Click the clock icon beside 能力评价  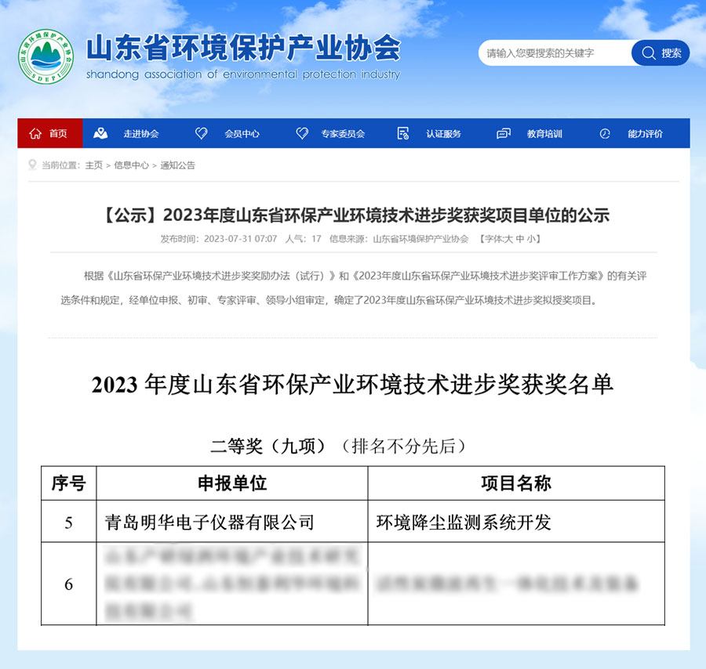click(605, 134)
